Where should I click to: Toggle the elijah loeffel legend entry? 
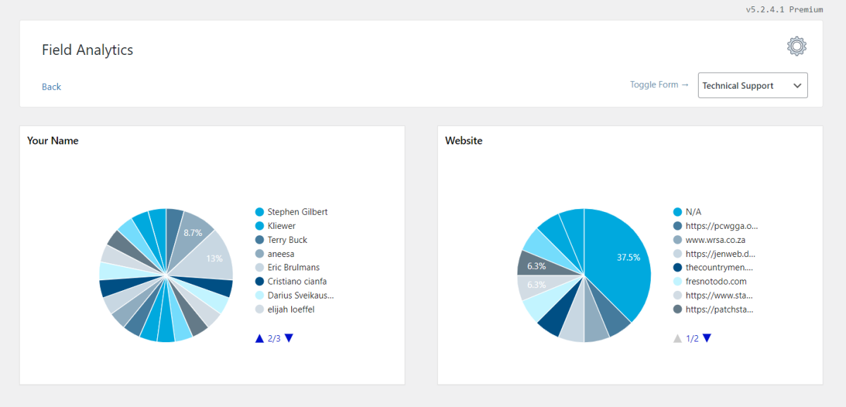coord(286,310)
